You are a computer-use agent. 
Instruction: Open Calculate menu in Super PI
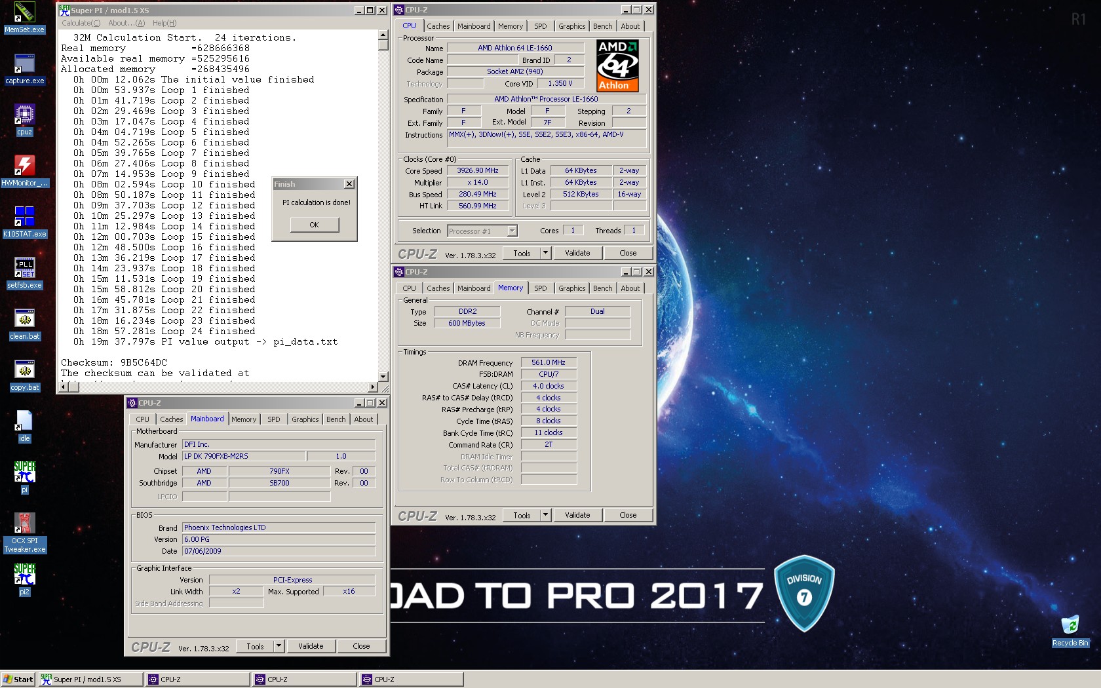pos(81,23)
